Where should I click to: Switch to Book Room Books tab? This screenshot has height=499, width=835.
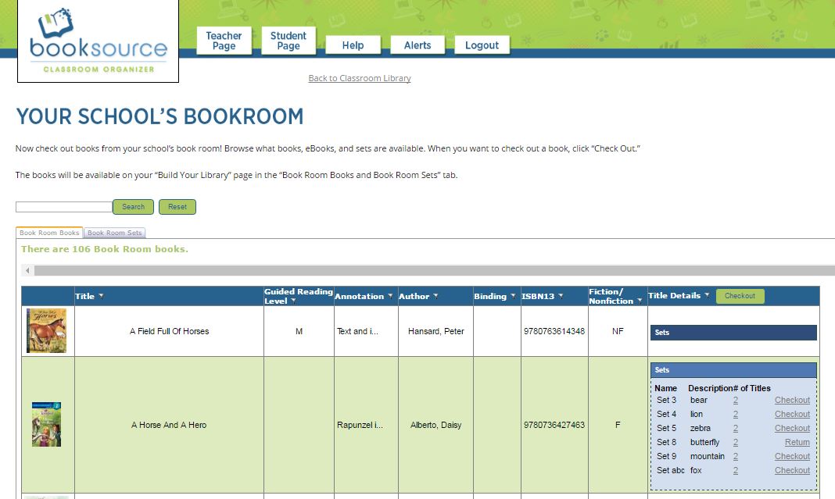click(x=49, y=233)
